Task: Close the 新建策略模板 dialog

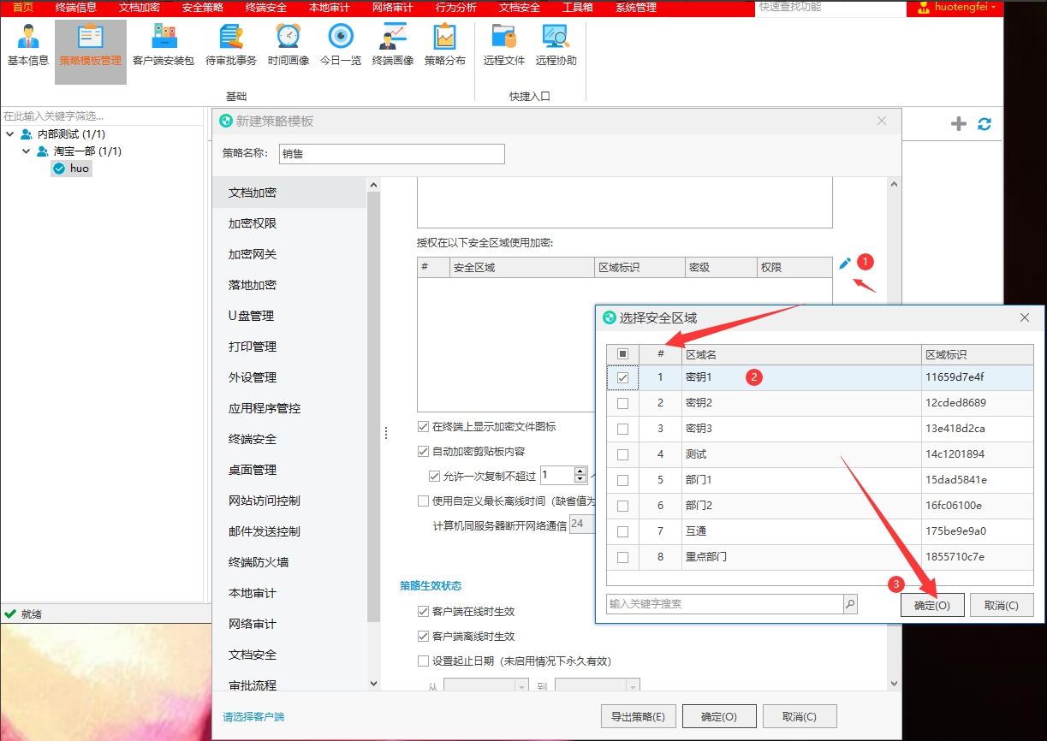Action: 882,122
